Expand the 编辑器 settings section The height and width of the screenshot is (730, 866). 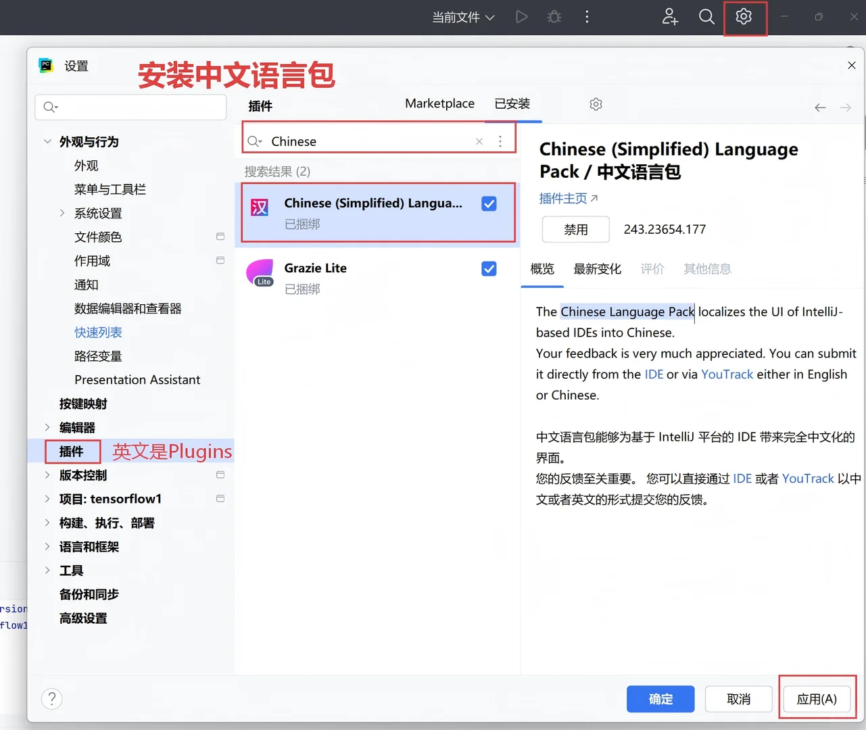click(x=47, y=427)
